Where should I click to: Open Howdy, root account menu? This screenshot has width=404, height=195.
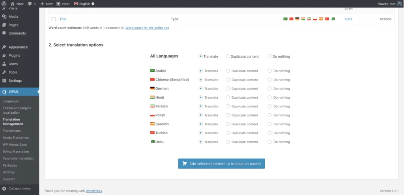click(x=389, y=4)
